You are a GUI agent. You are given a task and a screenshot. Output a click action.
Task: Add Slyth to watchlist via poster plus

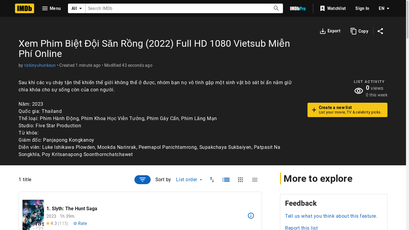(x=26, y=204)
